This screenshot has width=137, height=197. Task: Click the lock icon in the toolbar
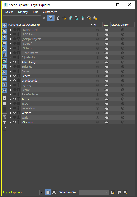58,18
